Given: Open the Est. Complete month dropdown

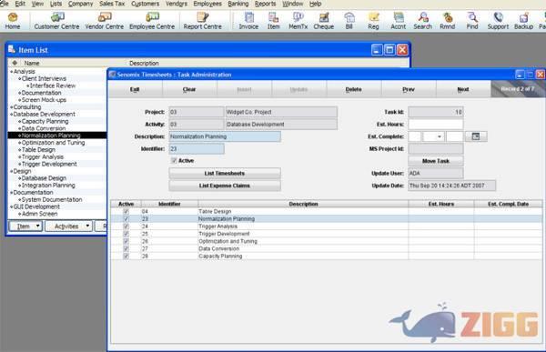Looking at the screenshot, I should pyautogui.click(x=433, y=136).
